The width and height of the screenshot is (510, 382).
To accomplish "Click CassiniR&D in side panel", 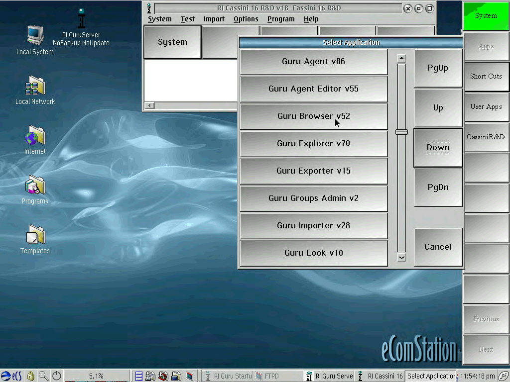I will click(486, 137).
